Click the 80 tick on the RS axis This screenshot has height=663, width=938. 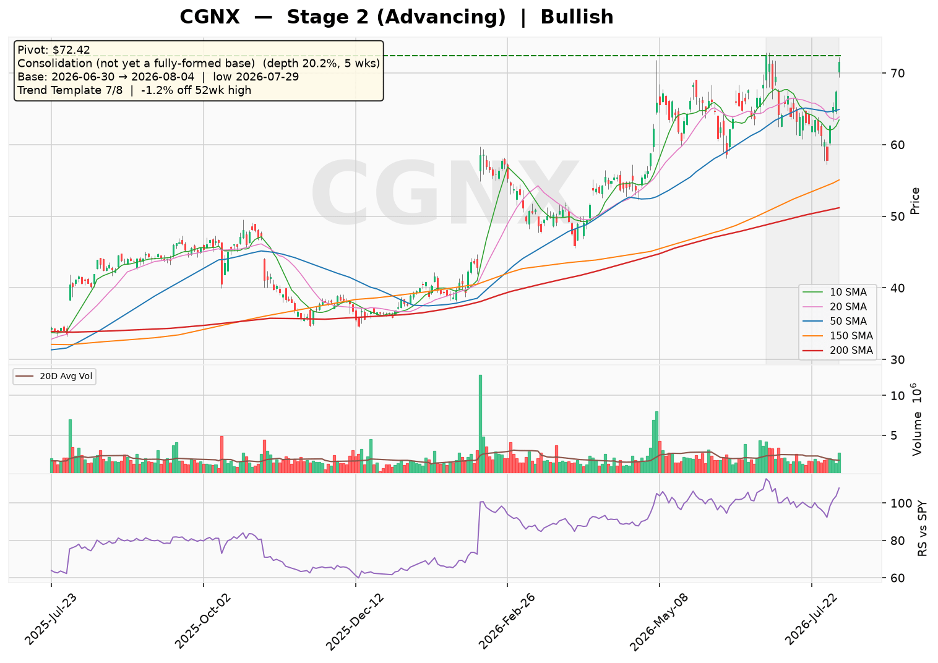click(897, 541)
